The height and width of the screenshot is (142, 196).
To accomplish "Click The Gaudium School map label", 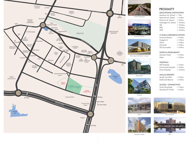I will [x=75, y=47].
